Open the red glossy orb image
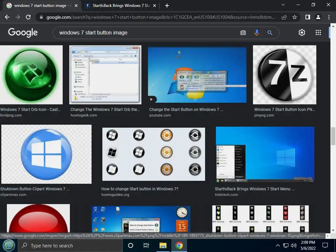The height and width of the screenshot is (252, 336). coord(38,219)
